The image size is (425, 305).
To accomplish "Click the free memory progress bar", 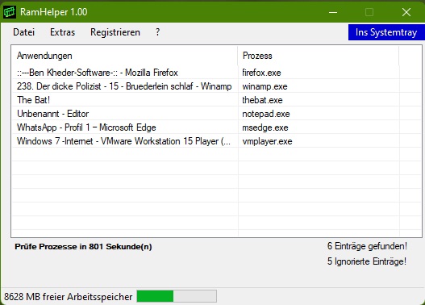I will pyautogui.click(x=177, y=296).
